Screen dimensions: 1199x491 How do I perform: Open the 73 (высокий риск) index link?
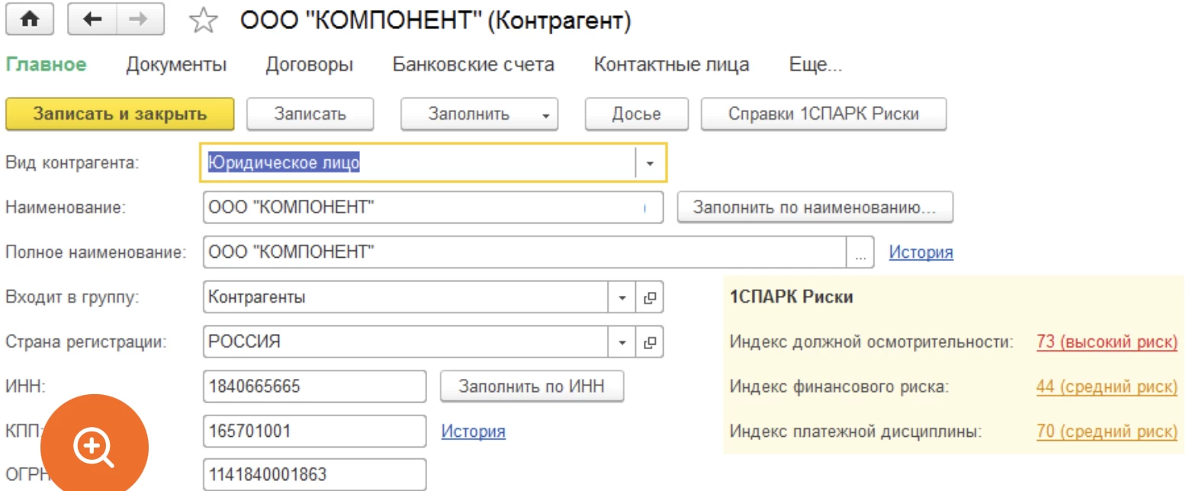[1106, 342]
